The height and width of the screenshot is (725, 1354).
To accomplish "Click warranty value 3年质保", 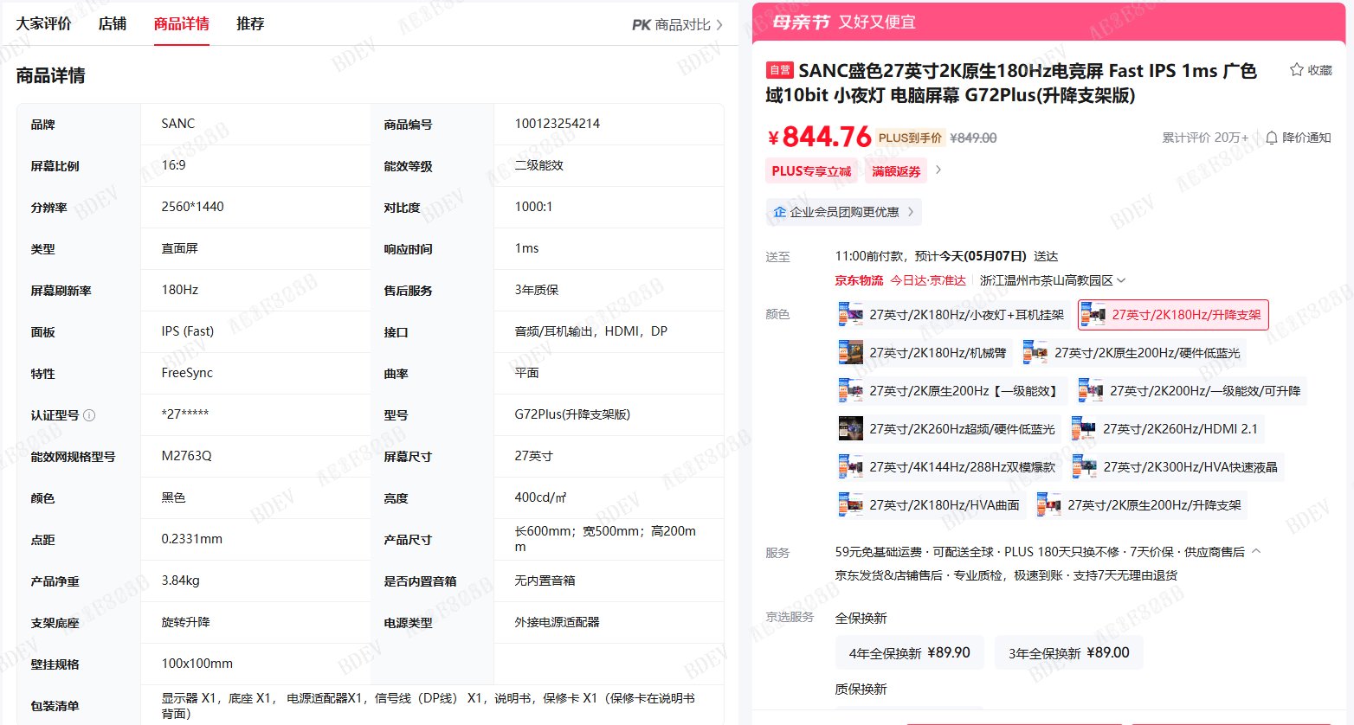I will 537,290.
